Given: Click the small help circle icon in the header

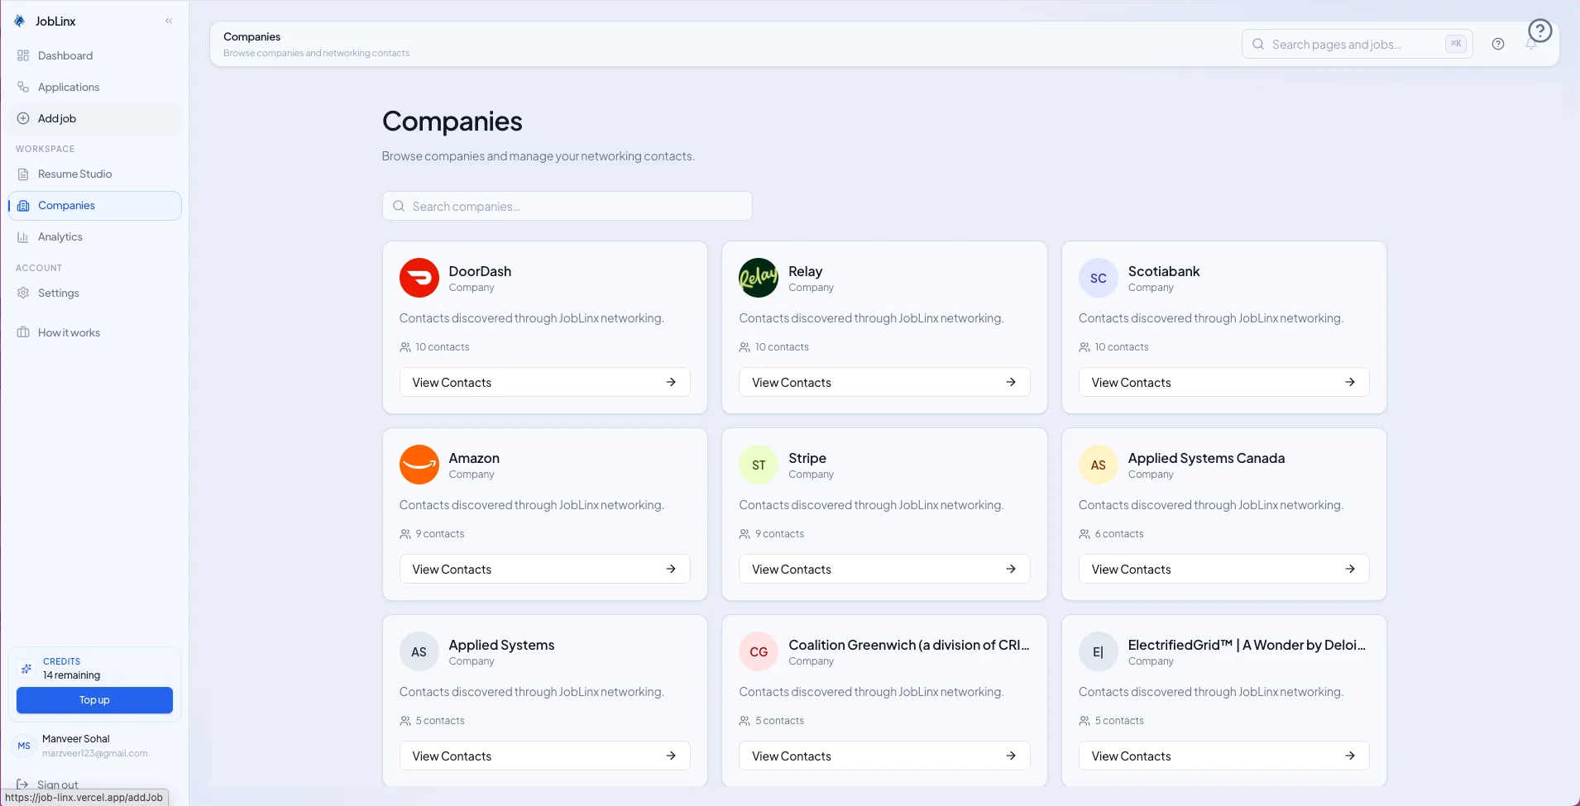Looking at the screenshot, I should point(1498,44).
